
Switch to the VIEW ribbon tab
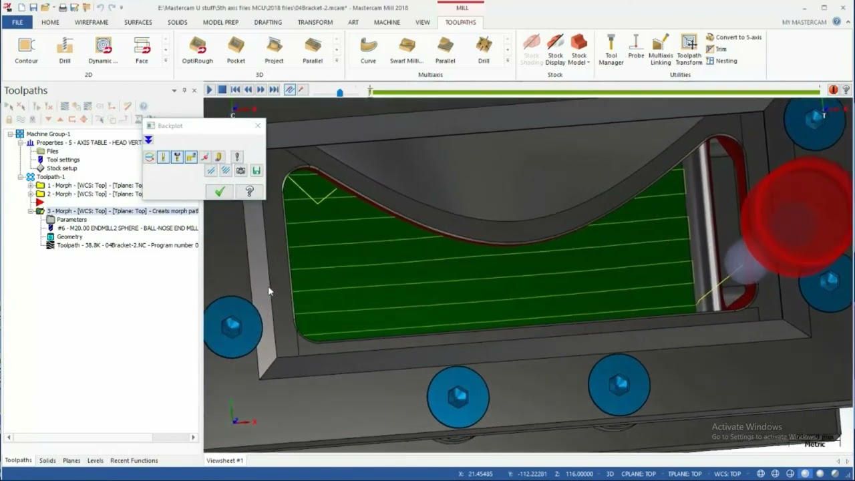pyautogui.click(x=423, y=22)
